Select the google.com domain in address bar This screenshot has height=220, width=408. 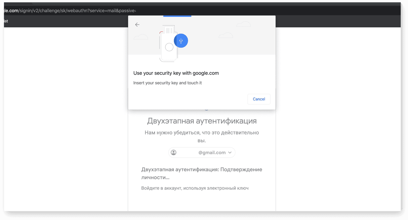point(11,11)
